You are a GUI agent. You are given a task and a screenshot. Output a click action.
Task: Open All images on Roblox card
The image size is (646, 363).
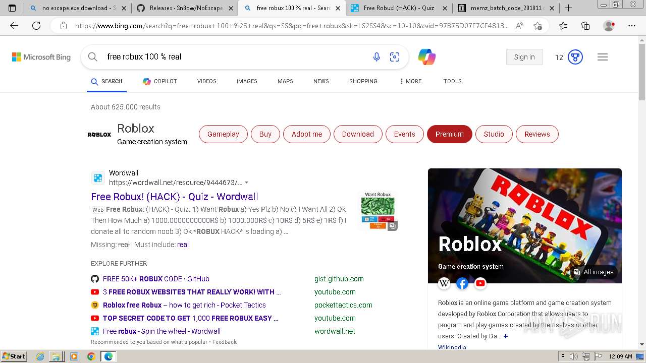click(594, 272)
